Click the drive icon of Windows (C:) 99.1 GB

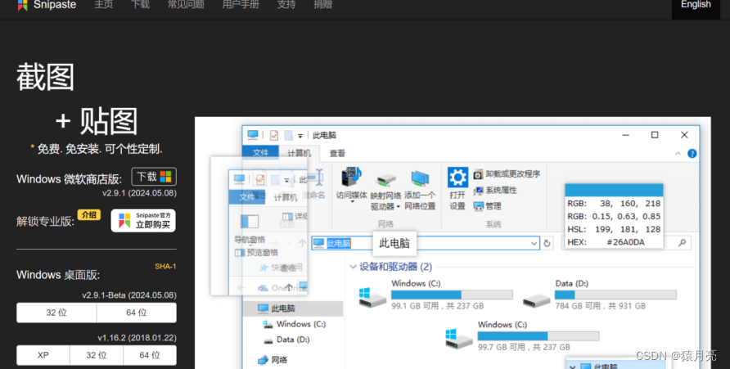click(372, 297)
